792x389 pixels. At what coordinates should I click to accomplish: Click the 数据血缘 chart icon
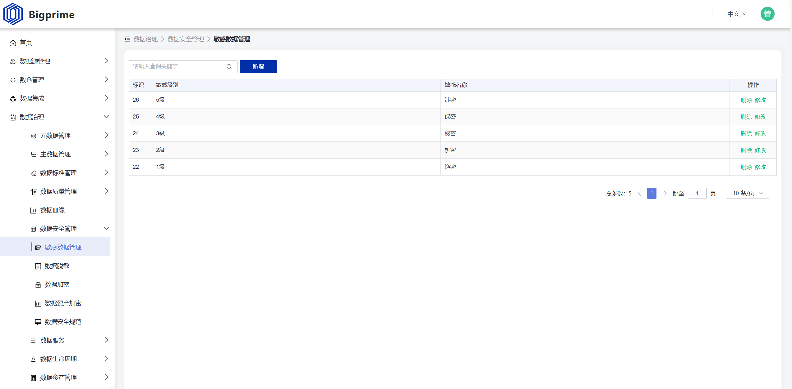point(33,210)
